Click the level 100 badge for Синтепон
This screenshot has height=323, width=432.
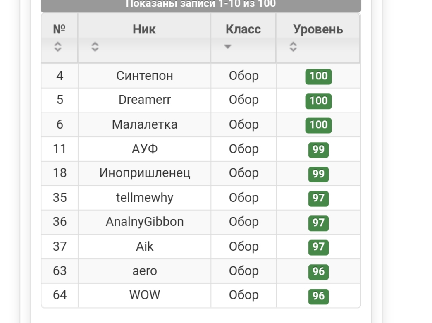click(x=318, y=76)
